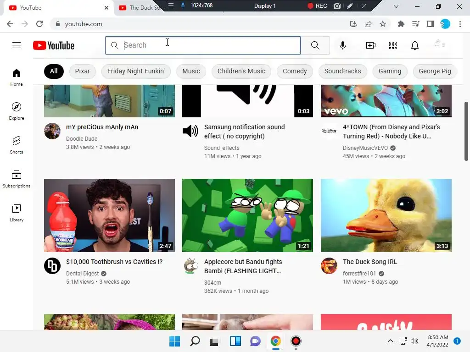
Task: Select the Friday Night Funkin' chip
Action: pos(136,71)
